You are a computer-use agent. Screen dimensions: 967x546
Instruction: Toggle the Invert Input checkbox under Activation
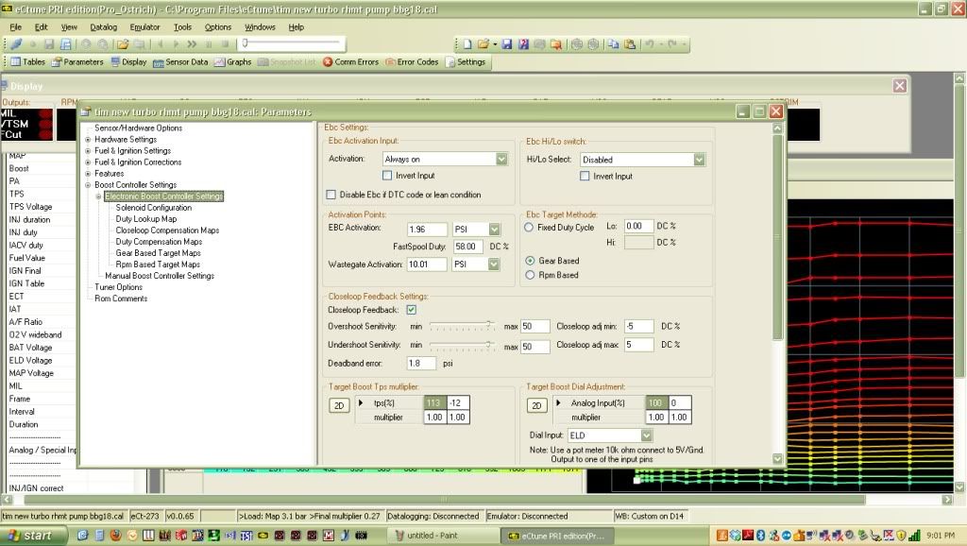(386, 175)
